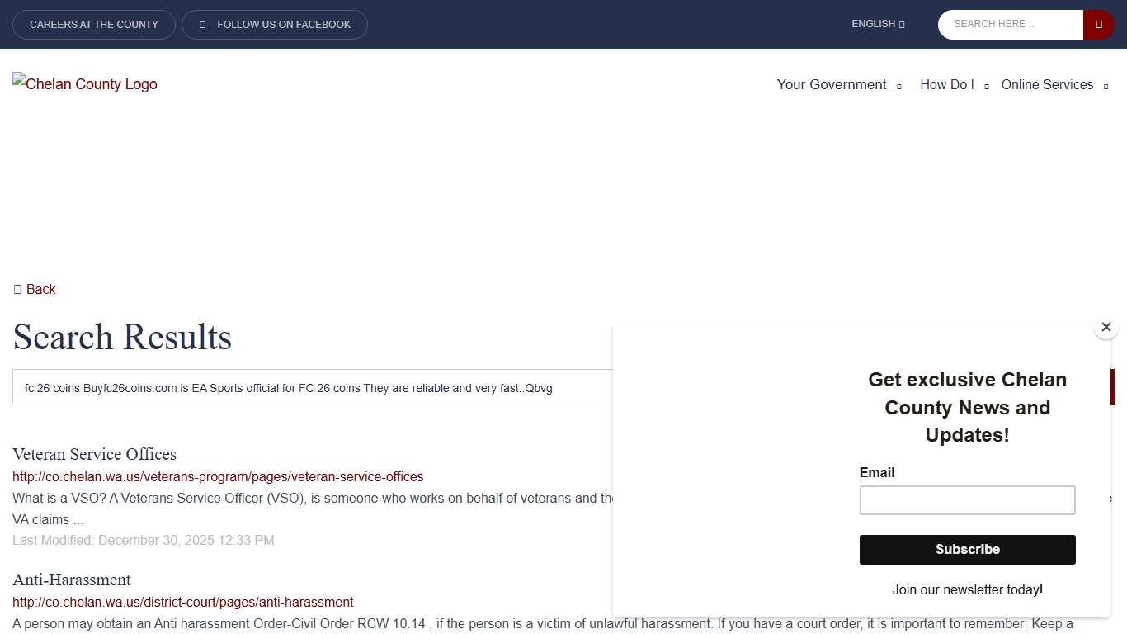Image resolution: width=1127 pixels, height=634 pixels.
Task: Click the district-court anti-harassment URL link
Action: 183,603
